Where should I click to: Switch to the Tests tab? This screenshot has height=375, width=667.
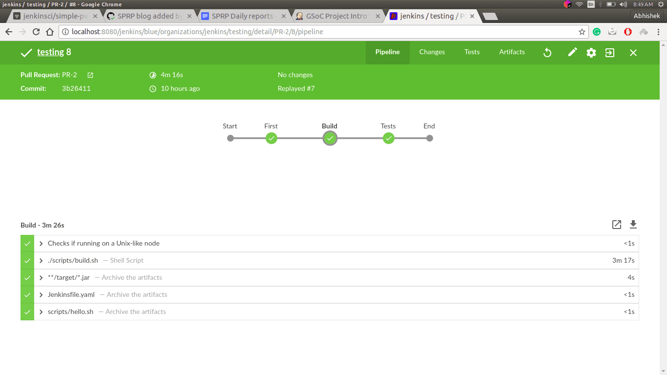tap(472, 52)
